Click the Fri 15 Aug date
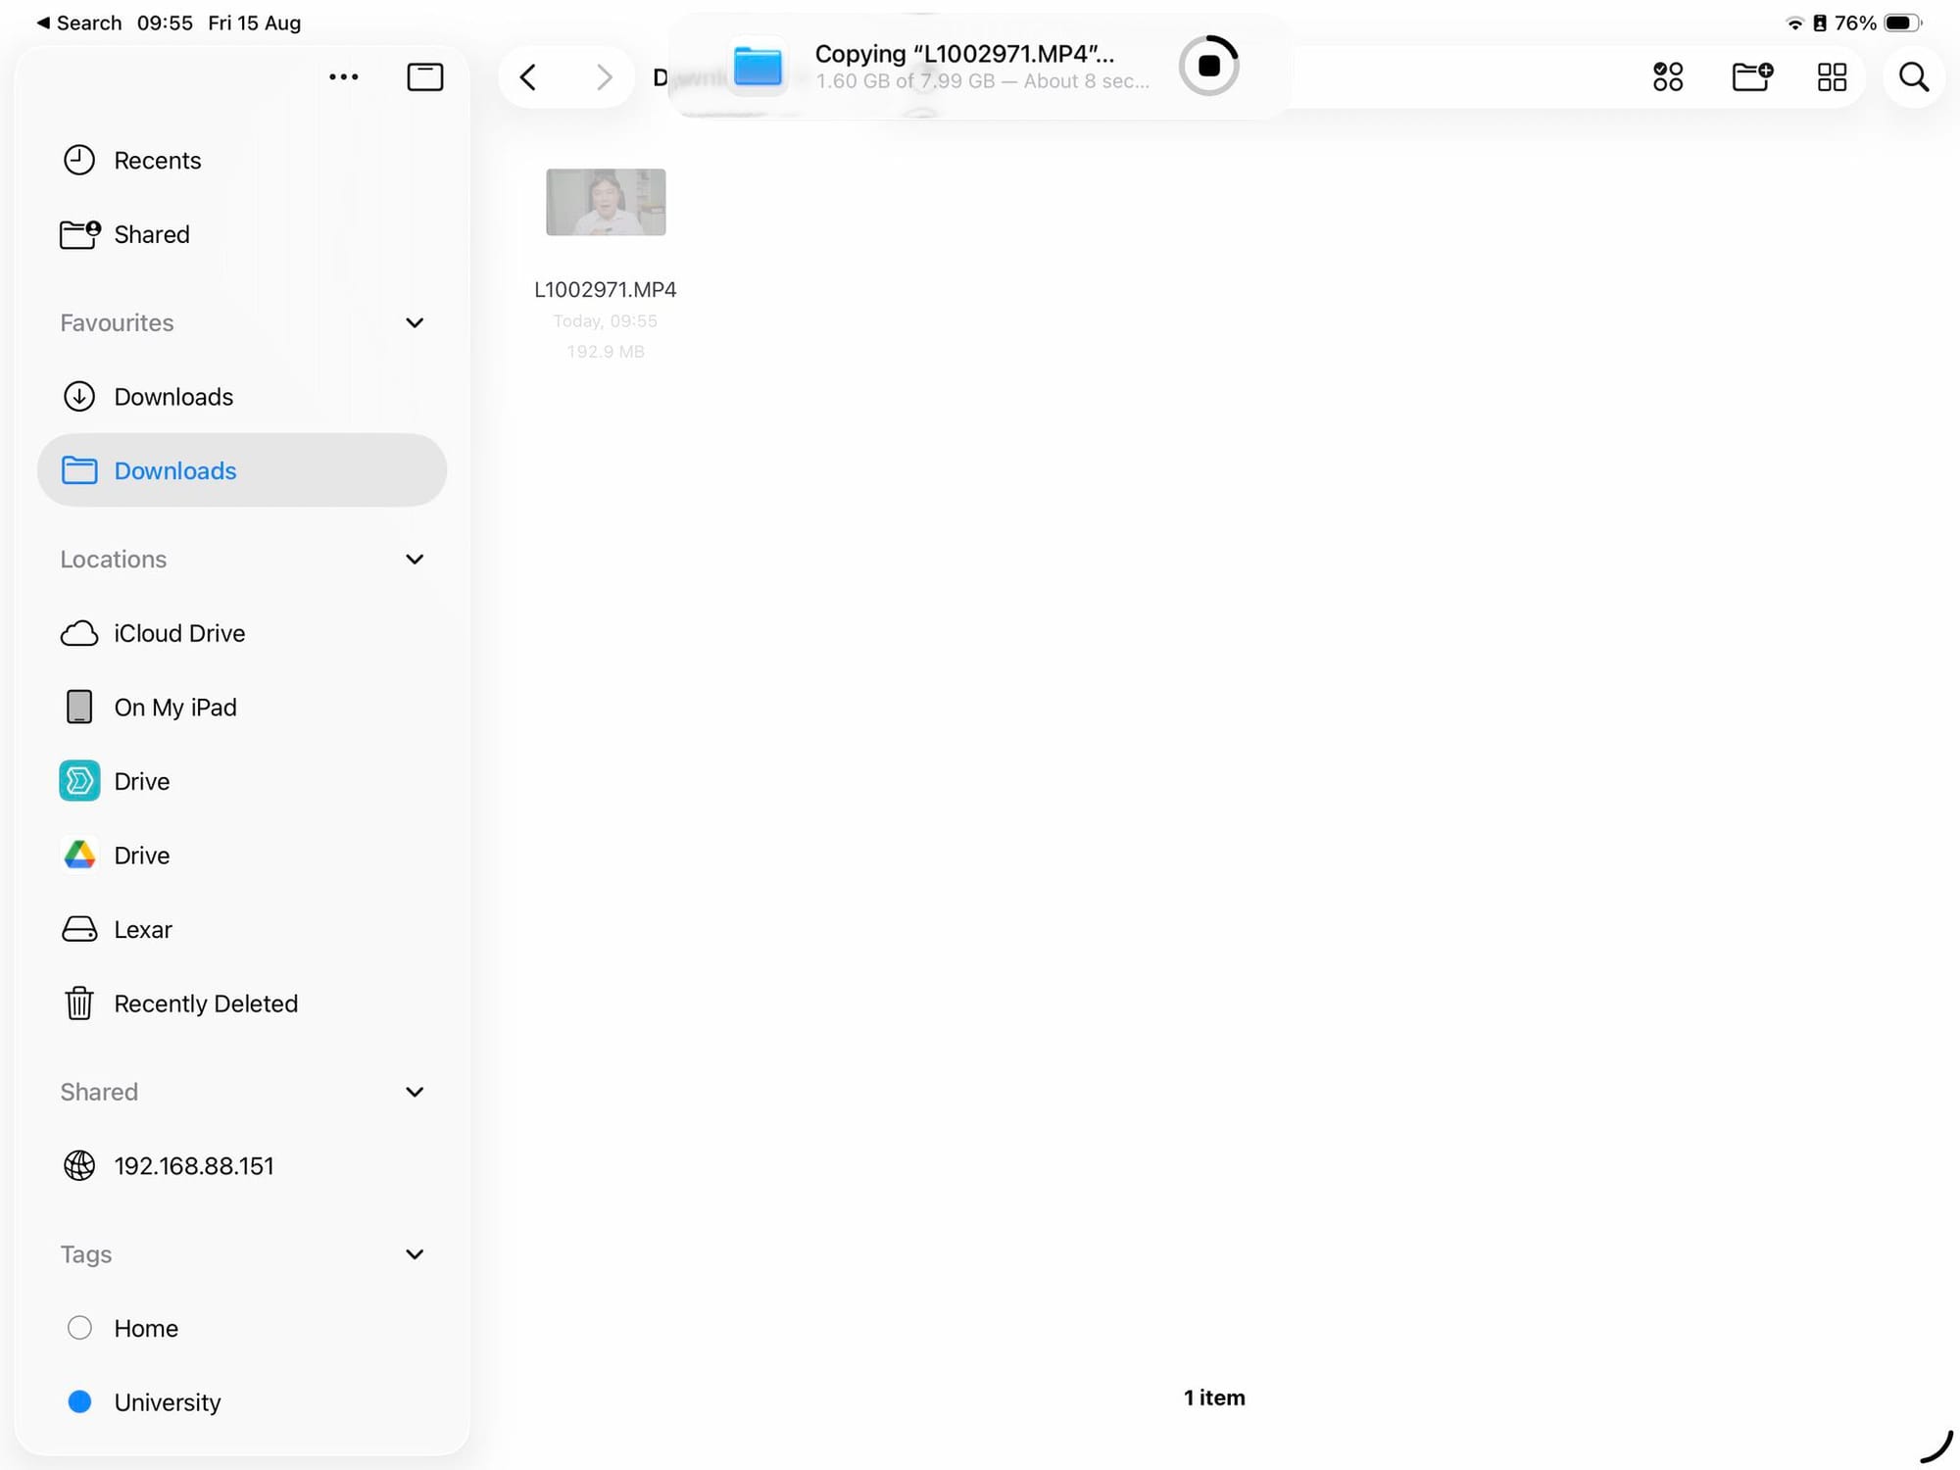 254,23
